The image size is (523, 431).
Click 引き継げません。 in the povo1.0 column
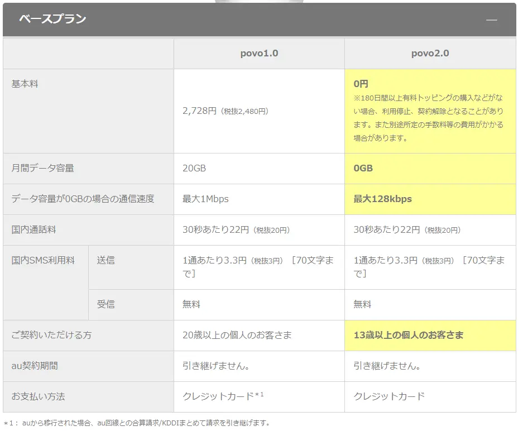pos(216,366)
